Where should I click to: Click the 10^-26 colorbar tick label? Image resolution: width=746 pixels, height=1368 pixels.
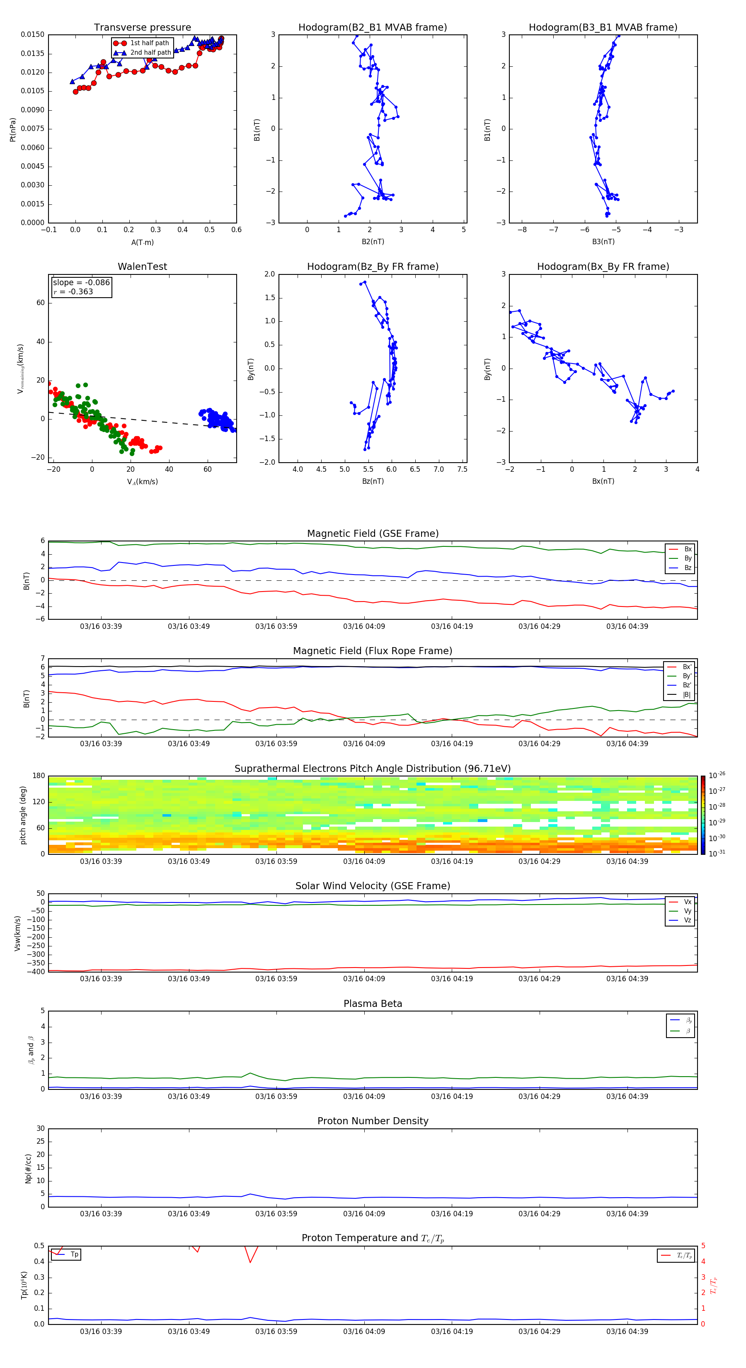[717, 775]
